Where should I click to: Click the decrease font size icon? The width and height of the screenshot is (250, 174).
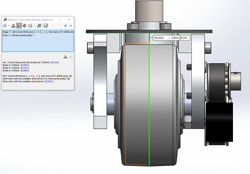pyautogui.click(x=71, y=57)
